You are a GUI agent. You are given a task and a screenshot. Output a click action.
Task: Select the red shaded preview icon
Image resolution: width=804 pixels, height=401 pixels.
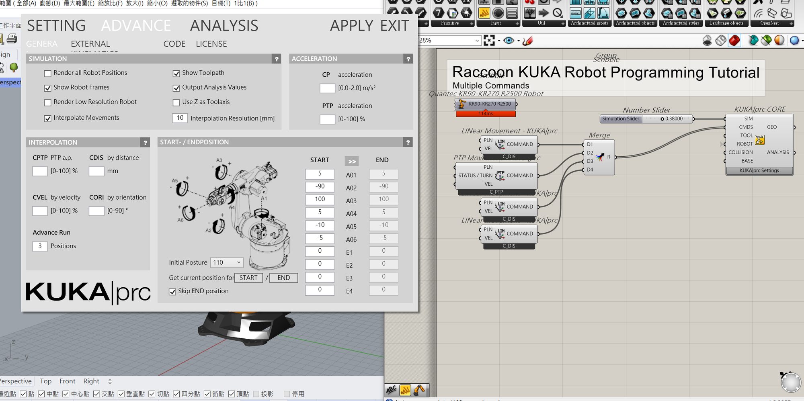pyautogui.click(x=734, y=40)
